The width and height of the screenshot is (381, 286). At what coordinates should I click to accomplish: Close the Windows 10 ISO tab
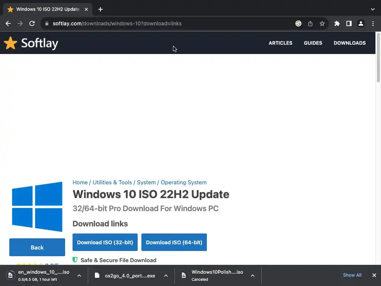click(86, 9)
